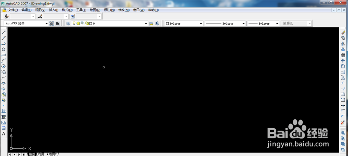Select the Stretch tool
Viewport: 348px width, 156px height.
(x=343, y=78)
